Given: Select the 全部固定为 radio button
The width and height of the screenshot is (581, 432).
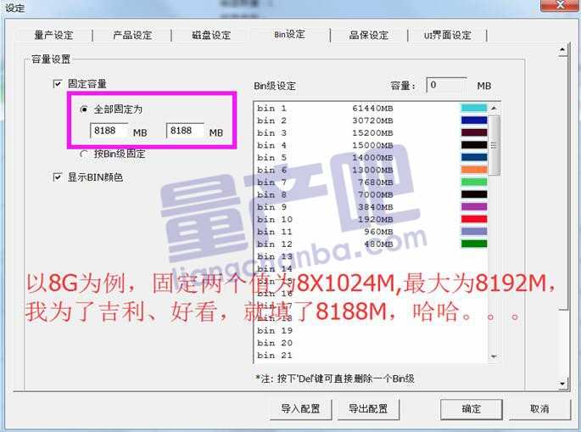Looking at the screenshot, I should pos(84,109).
